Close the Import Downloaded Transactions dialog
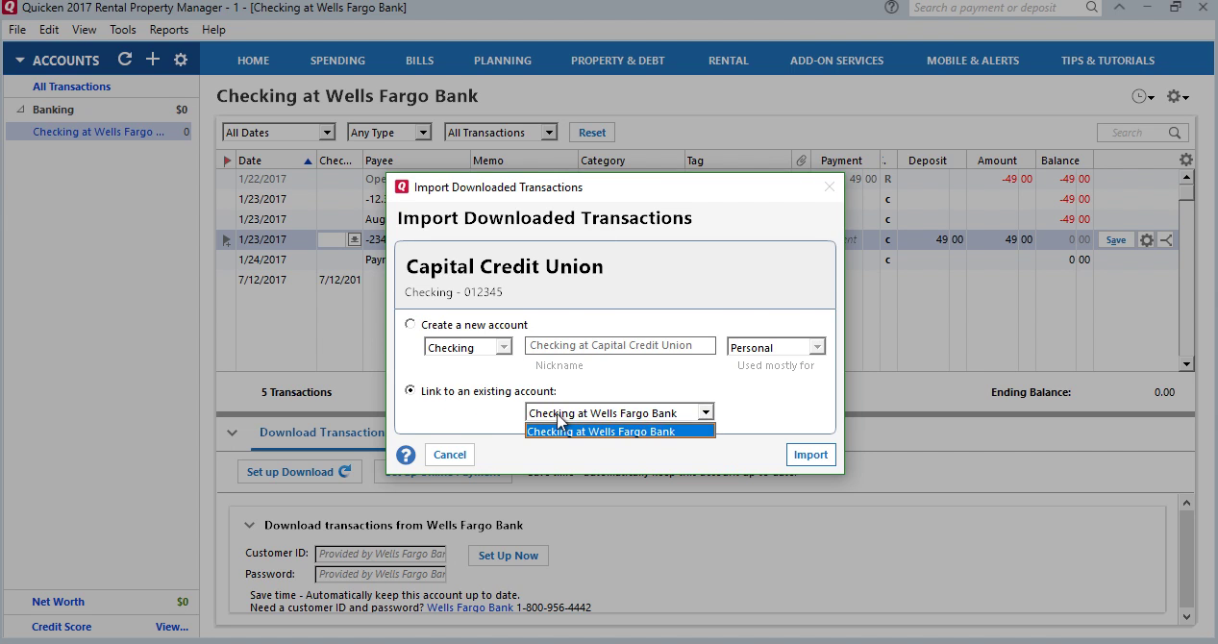Screen dimensions: 1218x644 [830, 186]
